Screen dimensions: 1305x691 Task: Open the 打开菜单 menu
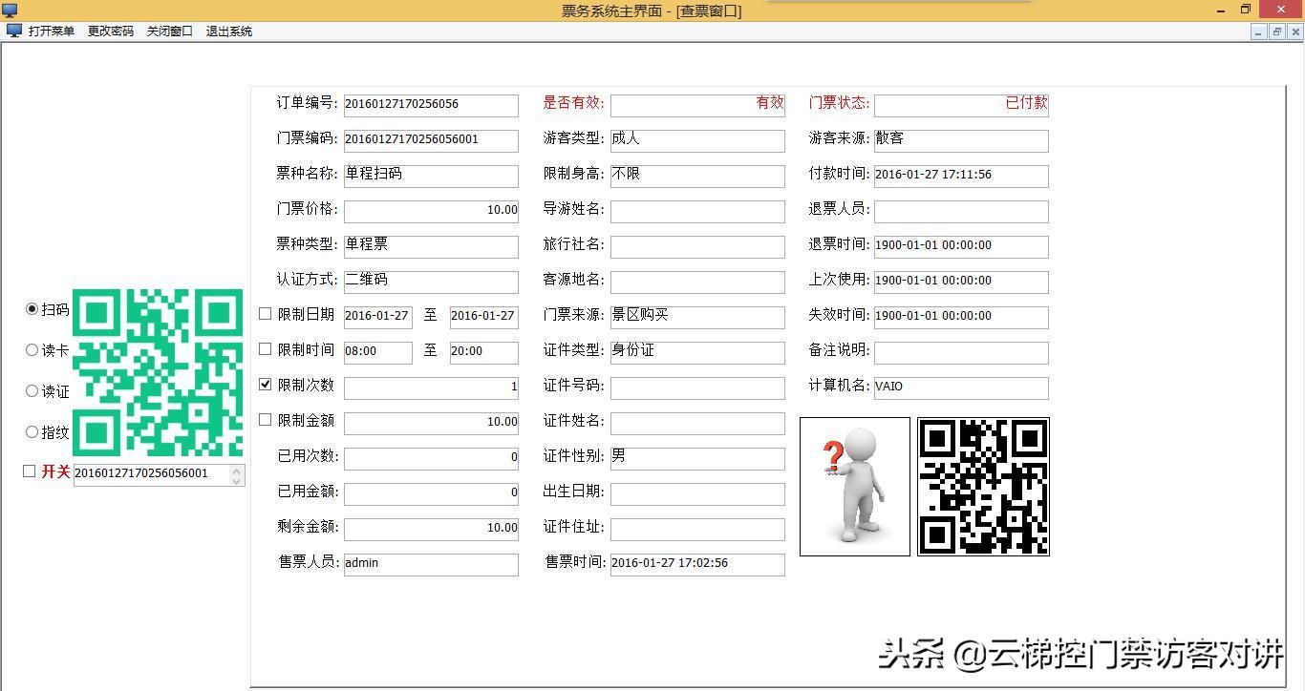(x=52, y=31)
